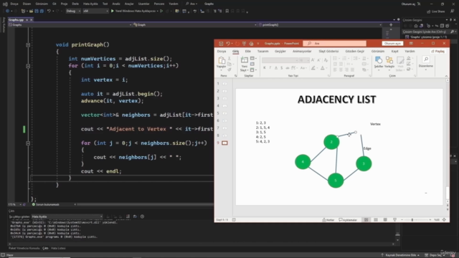Click Start Without Debugging outline play icon
Viewport: 459px width, 258px height.
coord(161,11)
